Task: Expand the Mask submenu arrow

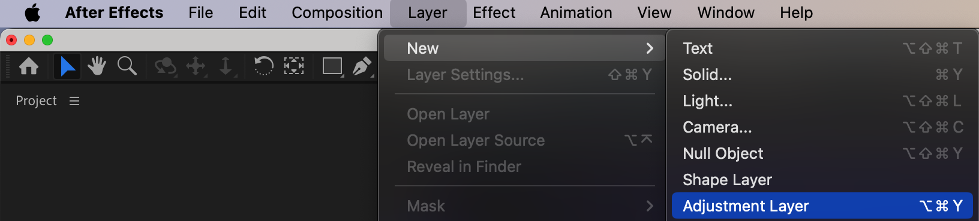Action: 650,206
